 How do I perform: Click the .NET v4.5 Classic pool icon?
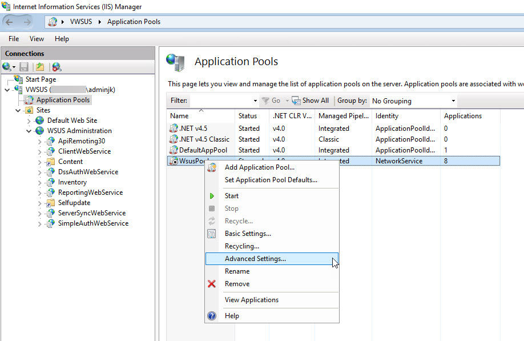pyautogui.click(x=174, y=139)
